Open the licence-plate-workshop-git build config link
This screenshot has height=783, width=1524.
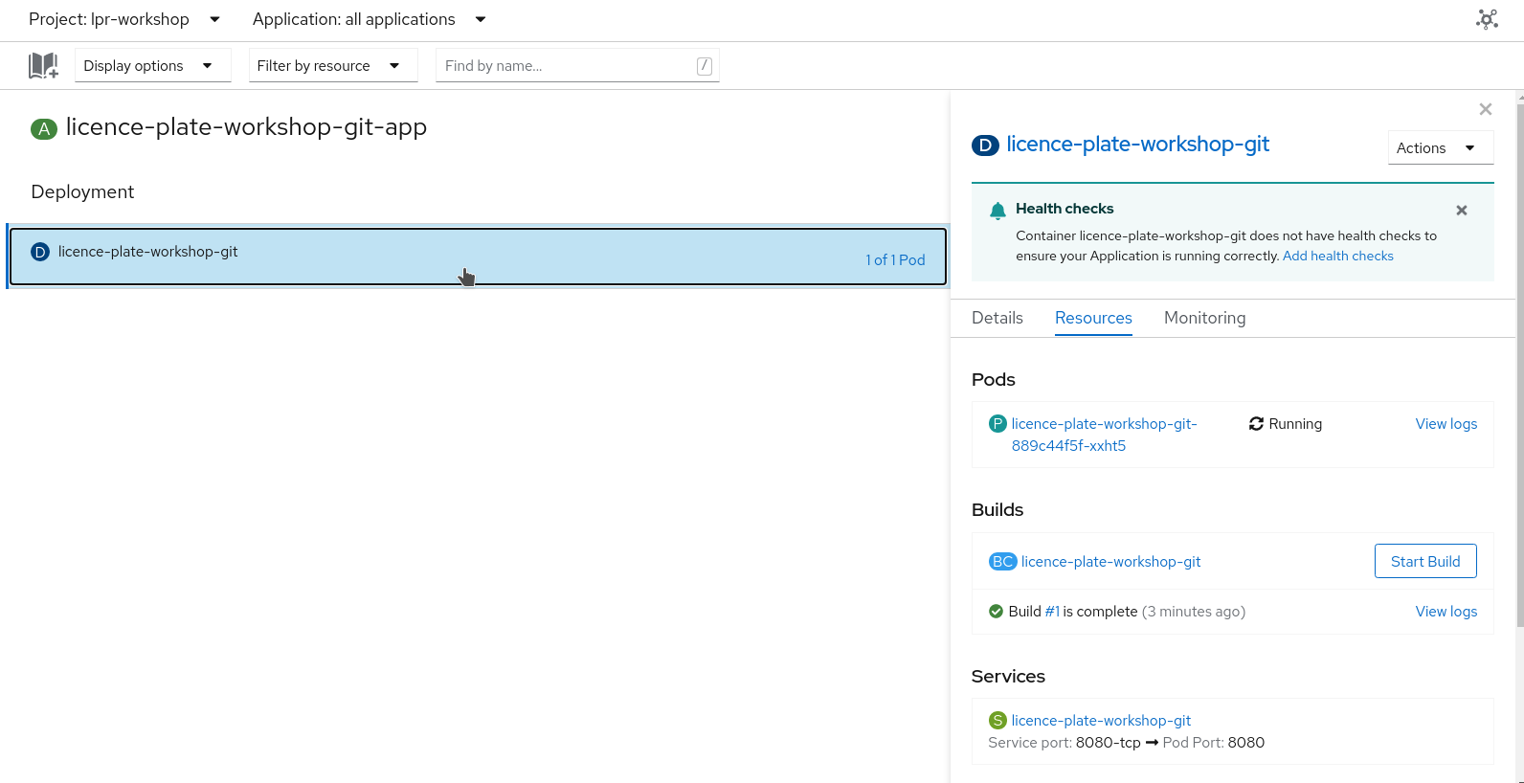pyautogui.click(x=1110, y=562)
